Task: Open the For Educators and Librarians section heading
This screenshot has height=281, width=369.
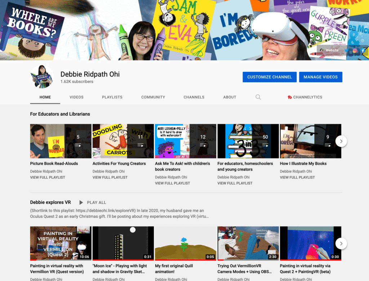Action: coord(60,114)
